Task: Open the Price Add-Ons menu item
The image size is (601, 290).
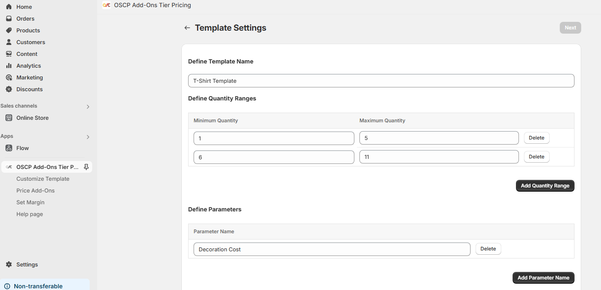Action: tap(35, 190)
